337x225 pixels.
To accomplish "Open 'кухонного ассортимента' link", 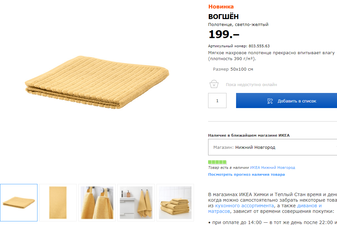I will (x=244, y=206).
